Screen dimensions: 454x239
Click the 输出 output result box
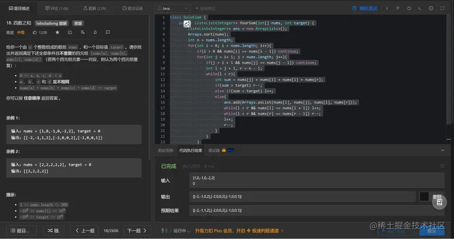(x=303, y=196)
